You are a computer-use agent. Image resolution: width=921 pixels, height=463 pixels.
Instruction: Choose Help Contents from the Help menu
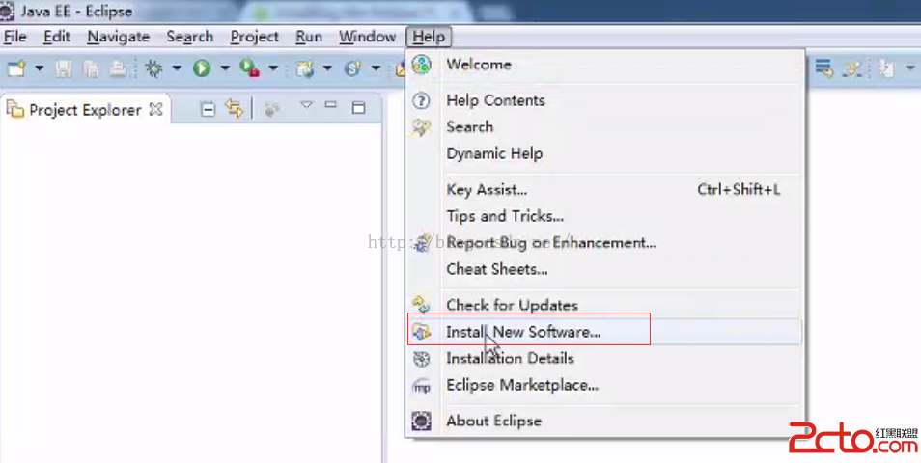[603, 100]
